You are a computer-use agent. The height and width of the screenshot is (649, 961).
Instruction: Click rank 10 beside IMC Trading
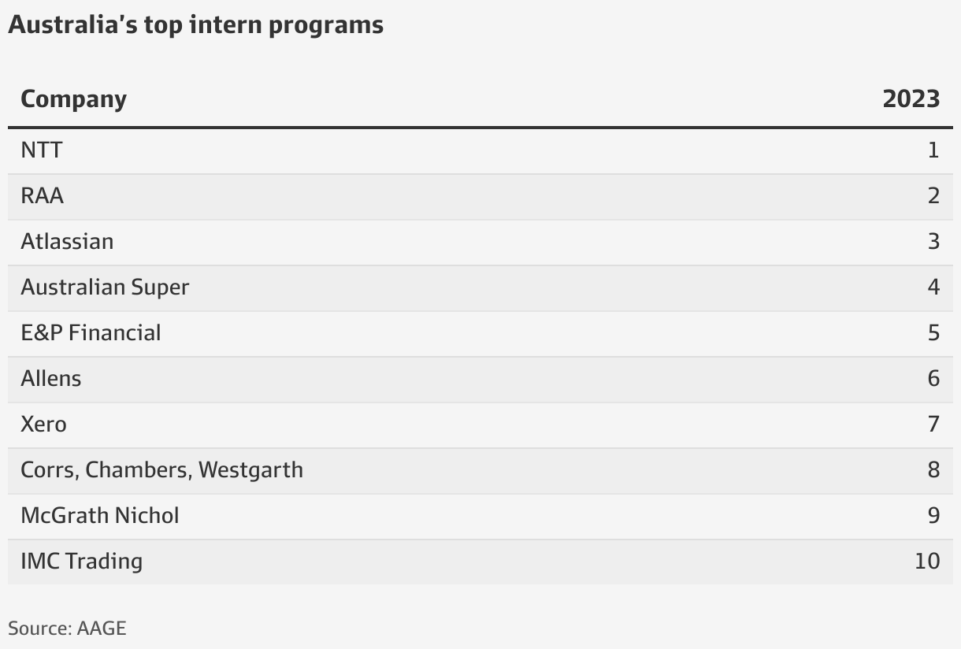927,561
